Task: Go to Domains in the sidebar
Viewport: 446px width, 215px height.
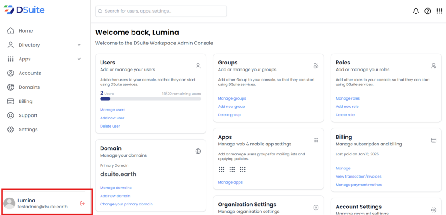Action: 29,87
